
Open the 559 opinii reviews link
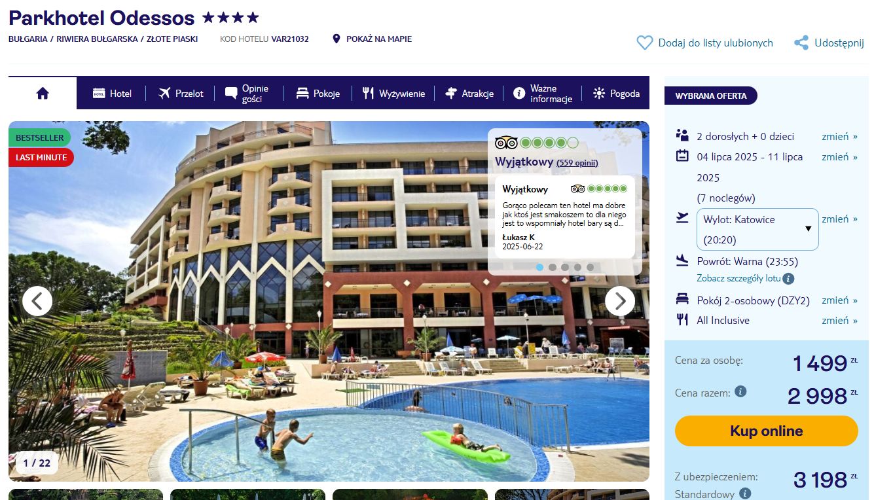tap(577, 163)
